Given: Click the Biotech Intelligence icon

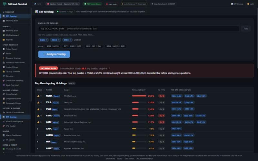Looking at the screenshot, I should 4,121.
